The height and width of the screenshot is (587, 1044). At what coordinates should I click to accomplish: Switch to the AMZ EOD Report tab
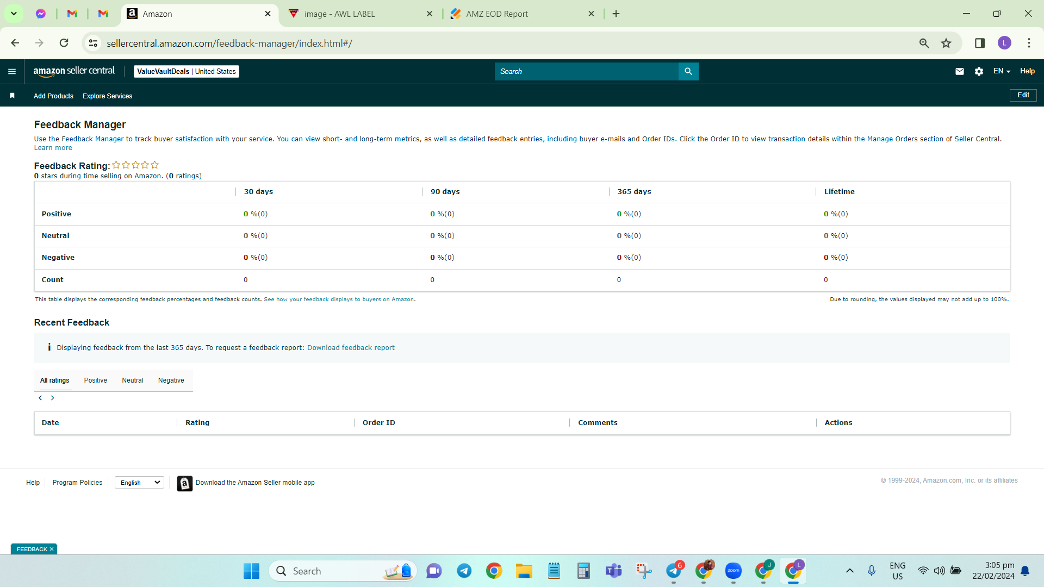tap(521, 14)
